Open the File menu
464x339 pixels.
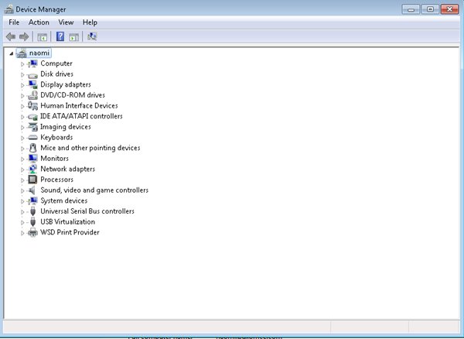point(14,22)
